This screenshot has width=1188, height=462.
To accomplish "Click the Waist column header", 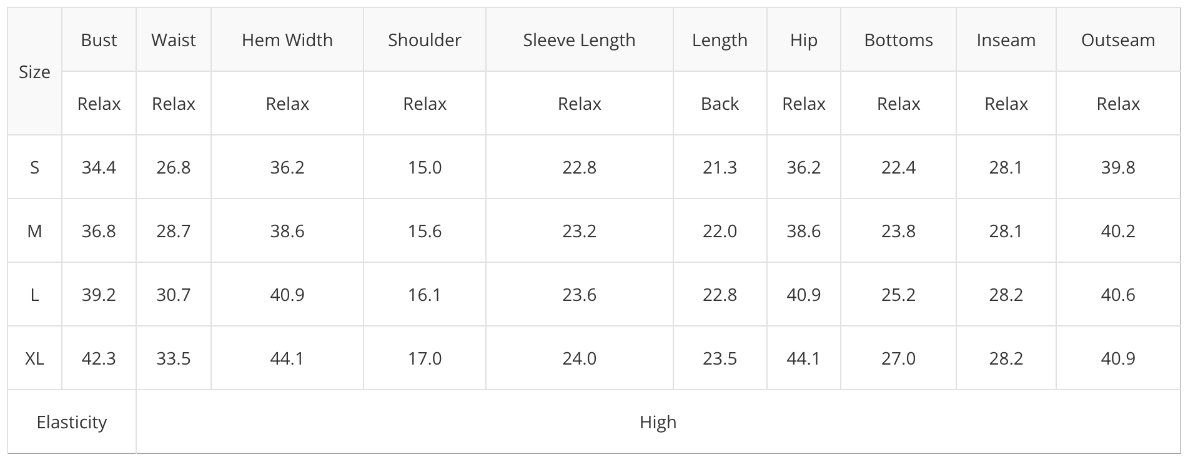I will tap(174, 41).
